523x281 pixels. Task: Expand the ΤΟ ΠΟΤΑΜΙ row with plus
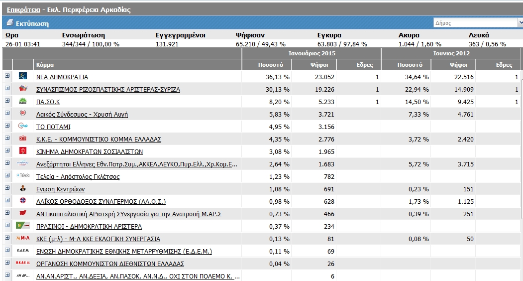point(7,126)
